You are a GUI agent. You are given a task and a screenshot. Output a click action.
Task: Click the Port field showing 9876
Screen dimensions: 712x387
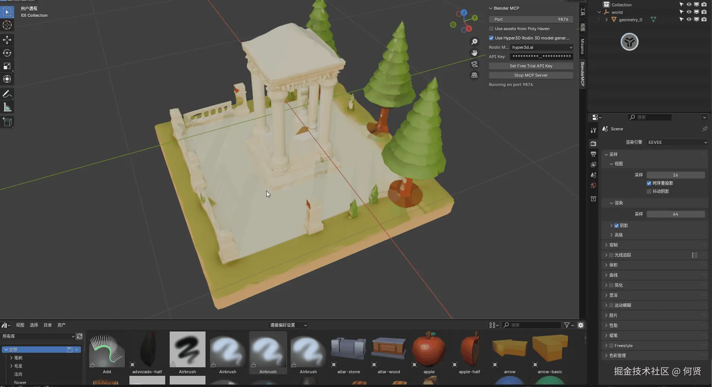click(531, 19)
